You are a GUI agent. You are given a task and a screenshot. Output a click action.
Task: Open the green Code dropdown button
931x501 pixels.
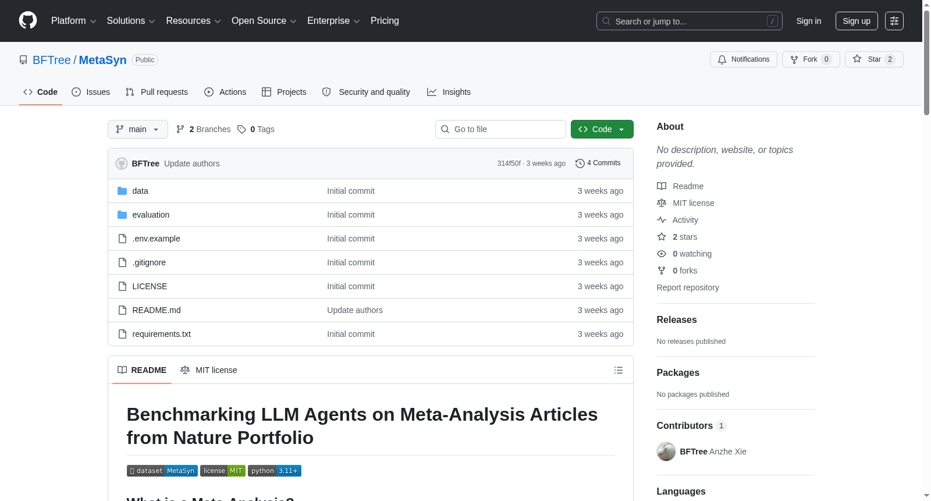[x=602, y=129]
